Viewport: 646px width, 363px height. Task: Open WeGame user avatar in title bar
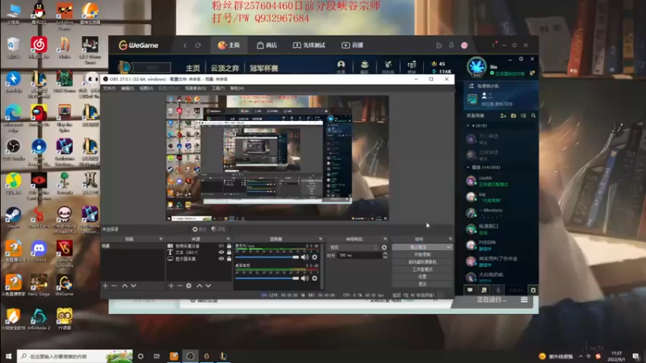coord(464,45)
